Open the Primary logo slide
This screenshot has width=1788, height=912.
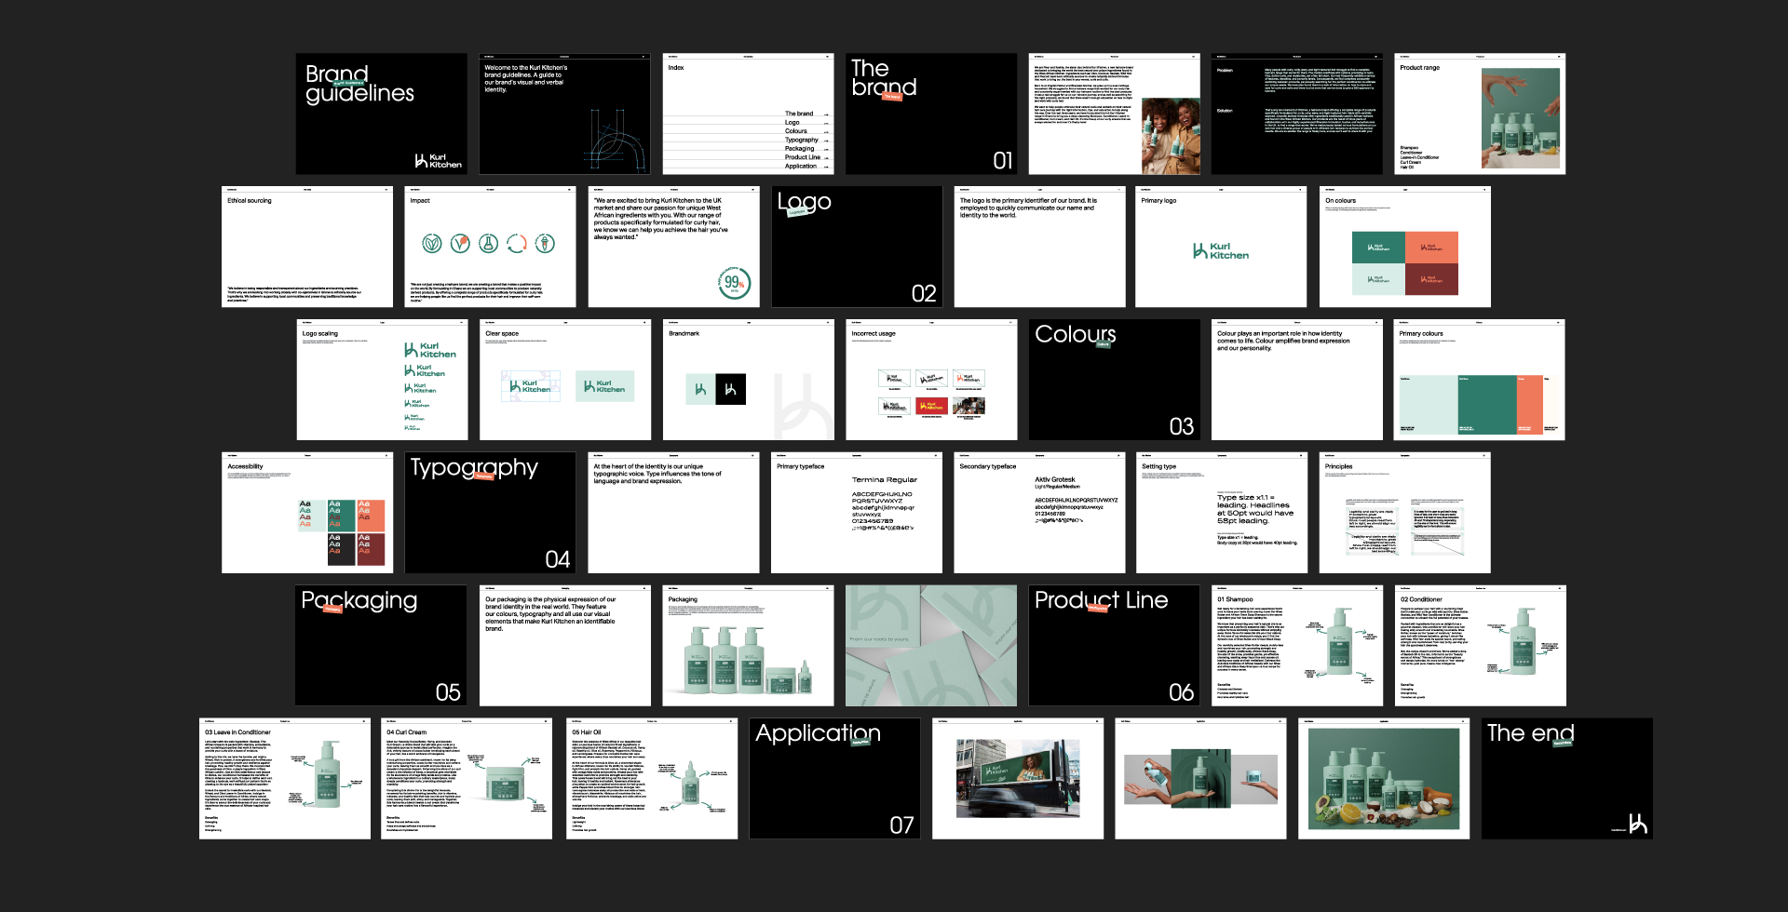[1222, 247]
